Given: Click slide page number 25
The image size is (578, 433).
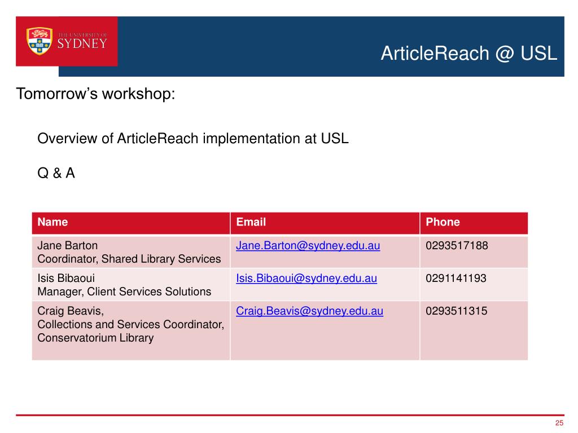Looking at the screenshot, I should (x=559, y=423).
